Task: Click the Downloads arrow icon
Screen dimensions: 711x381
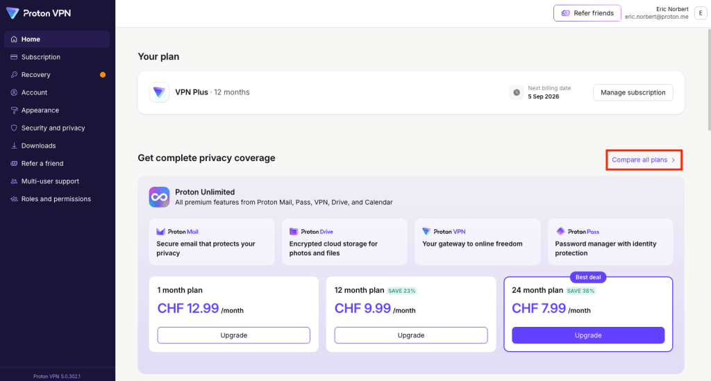Action: pos(14,146)
